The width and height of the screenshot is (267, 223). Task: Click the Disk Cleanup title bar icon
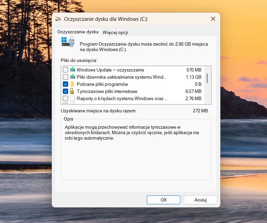(58, 19)
